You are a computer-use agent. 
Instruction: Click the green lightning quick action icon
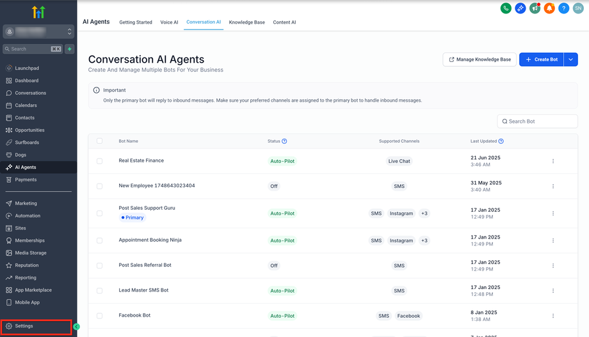69,49
